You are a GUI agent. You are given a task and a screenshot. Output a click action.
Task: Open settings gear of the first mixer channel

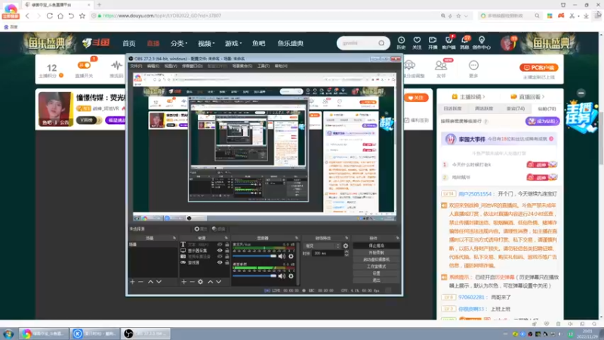pyautogui.click(x=291, y=256)
